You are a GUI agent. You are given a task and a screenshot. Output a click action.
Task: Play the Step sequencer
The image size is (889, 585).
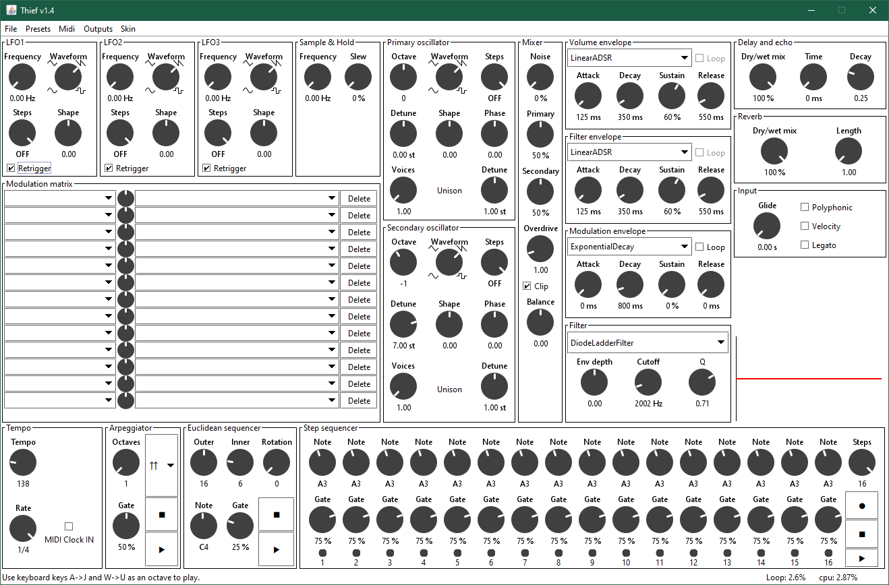click(861, 558)
